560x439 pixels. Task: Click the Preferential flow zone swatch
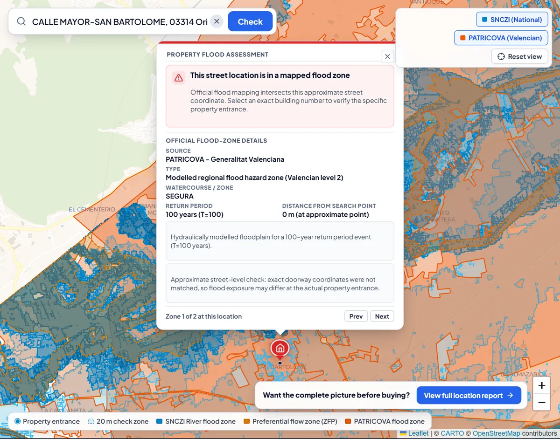pyautogui.click(x=246, y=421)
